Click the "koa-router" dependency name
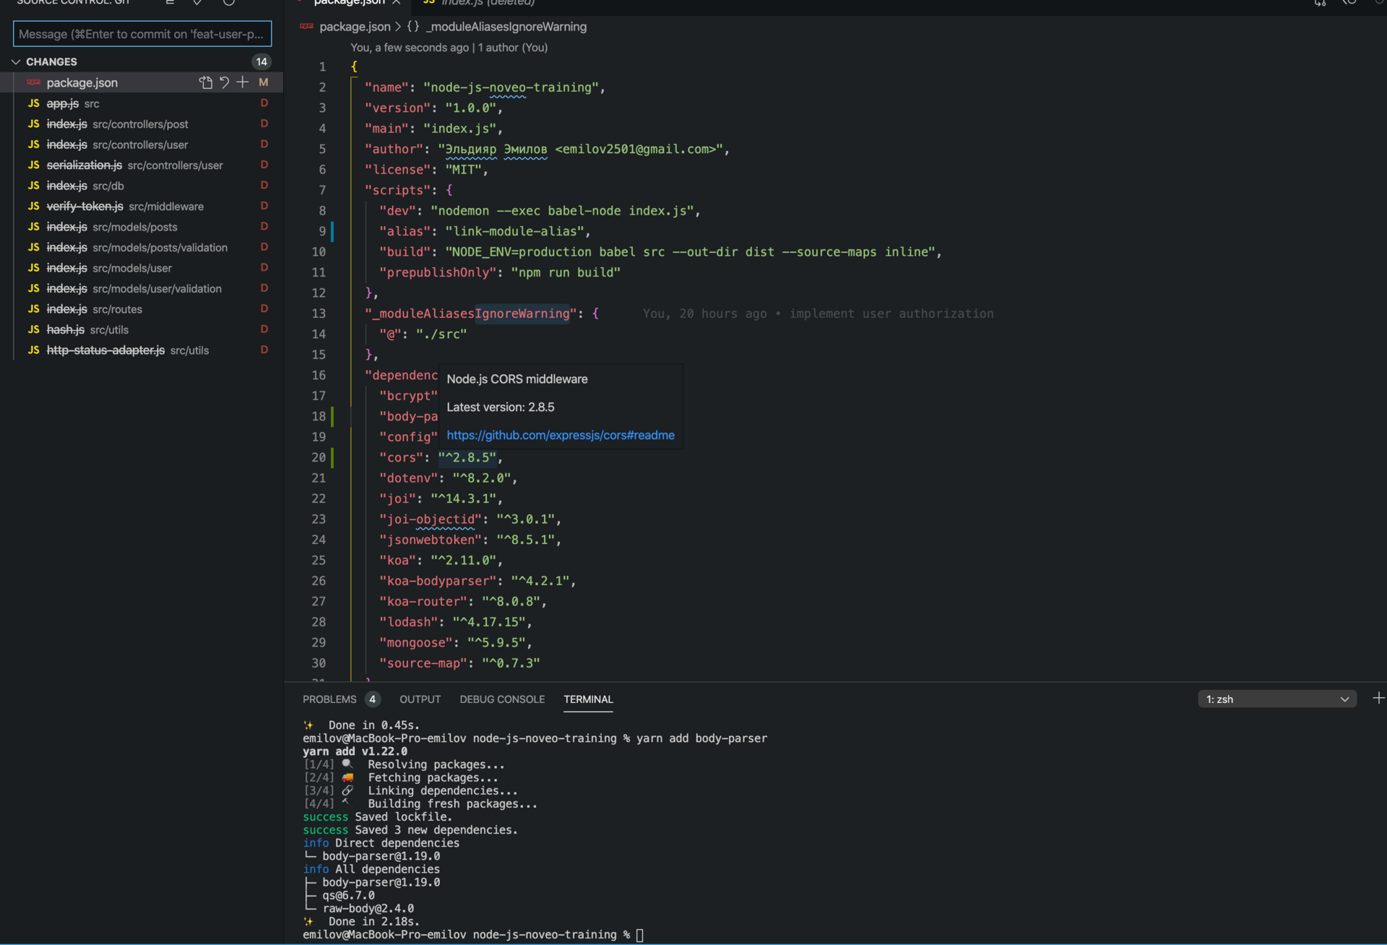 [x=423, y=601]
